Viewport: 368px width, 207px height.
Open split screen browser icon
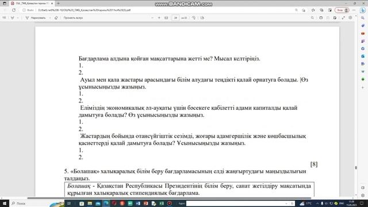click(x=330, y=10)
